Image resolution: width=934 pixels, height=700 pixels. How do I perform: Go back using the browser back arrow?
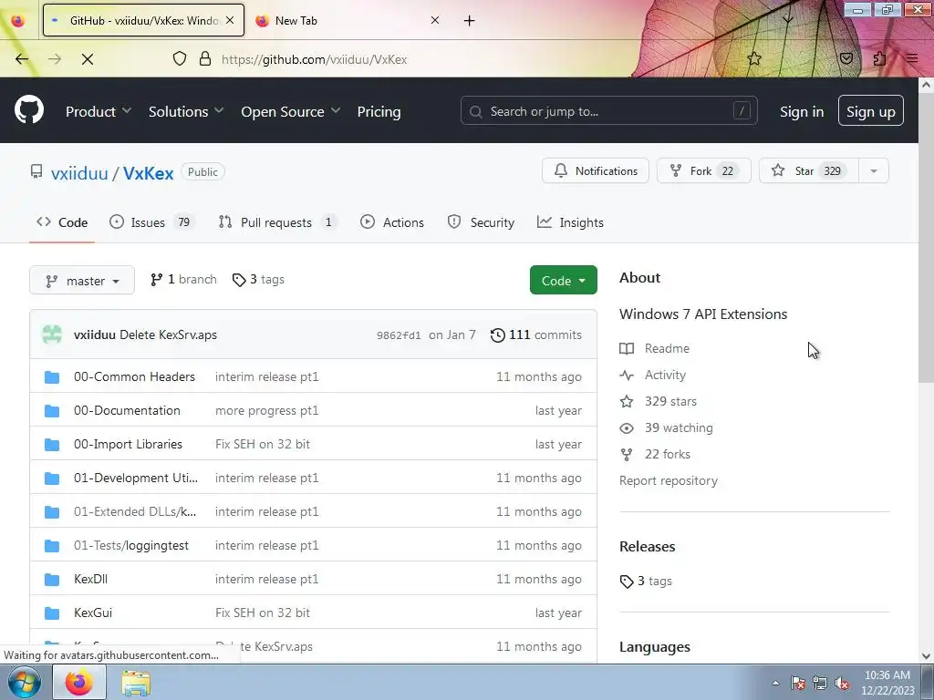coord(22,59)
